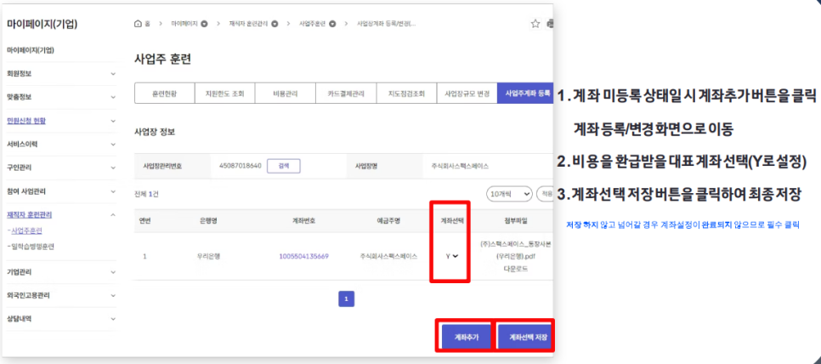The width and height of the screenshot is (821, 364).
Task: Open 사업주훈련 sidebar submenu link
Action: [26, 230]
